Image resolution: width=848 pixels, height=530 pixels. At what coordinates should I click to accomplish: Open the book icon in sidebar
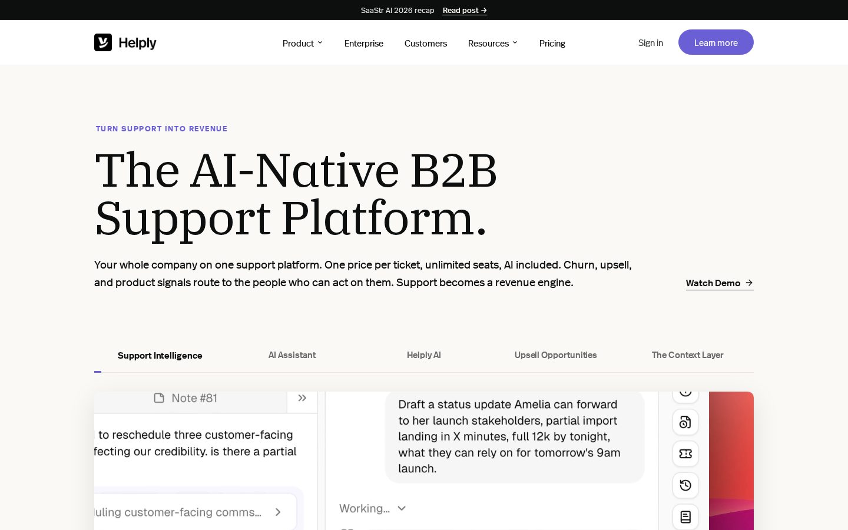(685, 517)
